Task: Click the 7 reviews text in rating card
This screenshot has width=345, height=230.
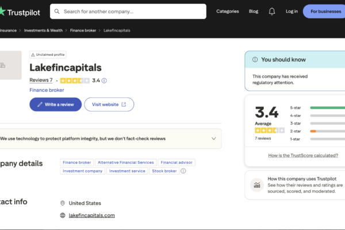Action: 263,139
